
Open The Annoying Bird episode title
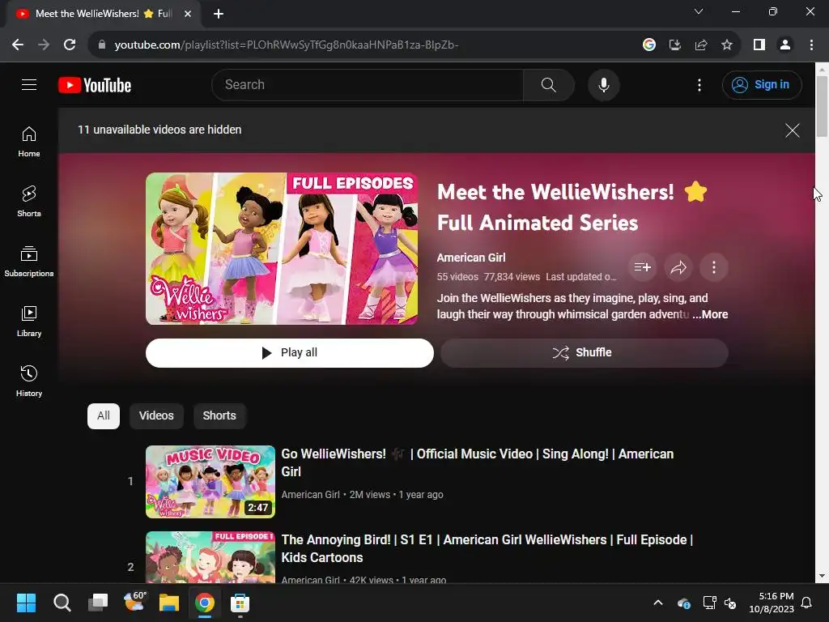tap(487, 548)
